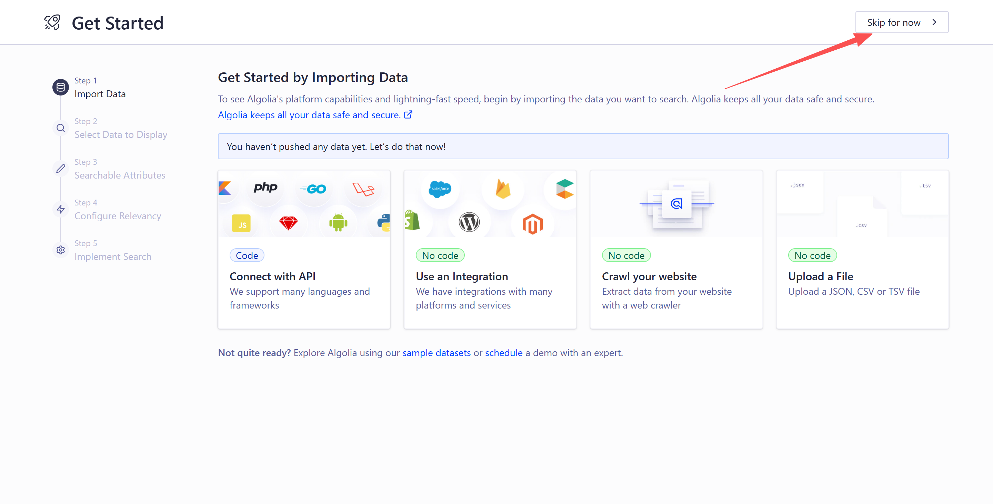The width and height of the screenshot is (993, 504).
Task: Click the WordPress logo in integrations card
Action: pos(469,222)
